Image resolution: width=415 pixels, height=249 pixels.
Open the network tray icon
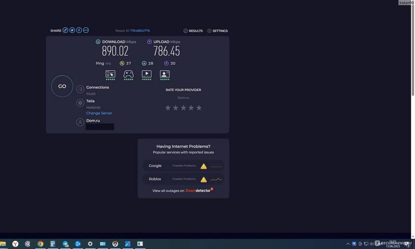pyautogui.click(x=366, y=244)
